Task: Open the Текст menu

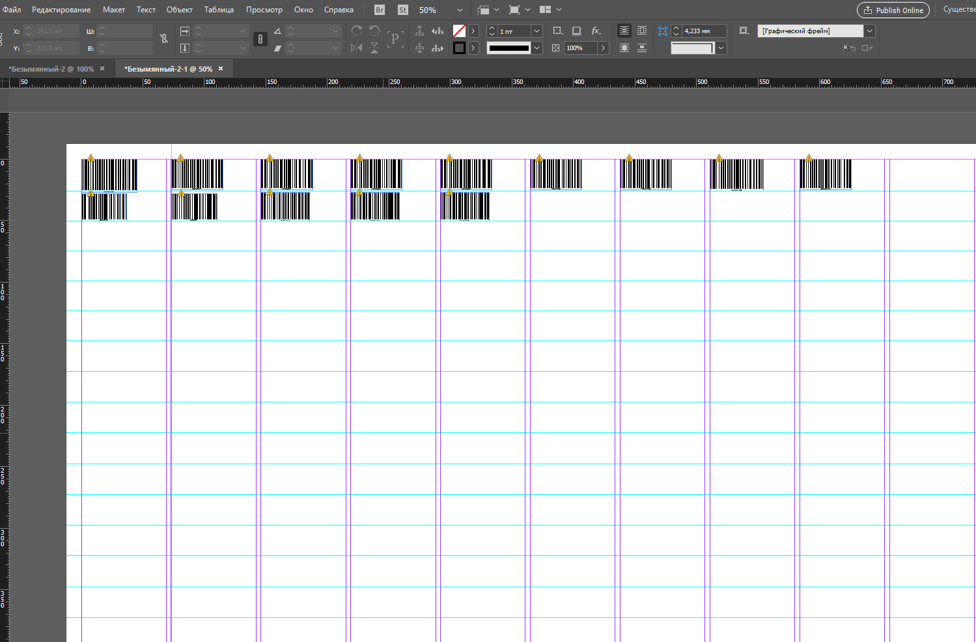Action: [146, 10]
